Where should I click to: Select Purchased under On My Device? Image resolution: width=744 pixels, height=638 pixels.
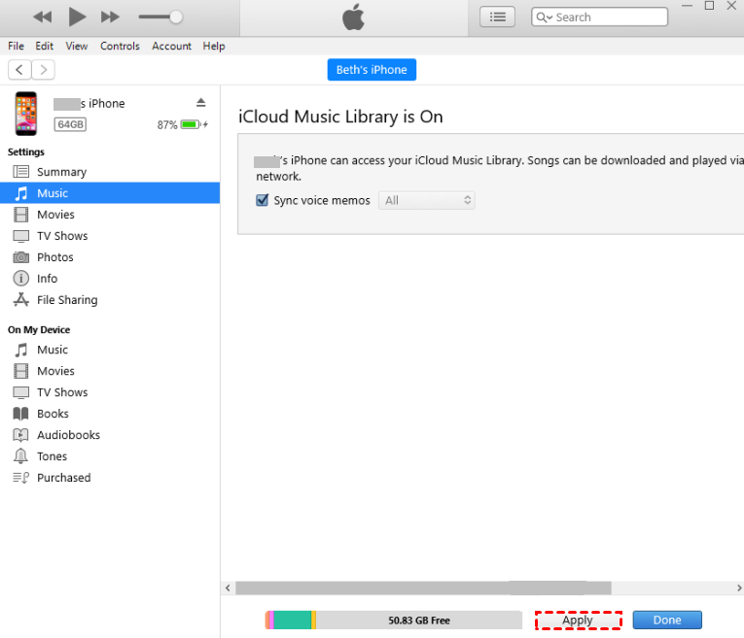(x=110, y=477)
